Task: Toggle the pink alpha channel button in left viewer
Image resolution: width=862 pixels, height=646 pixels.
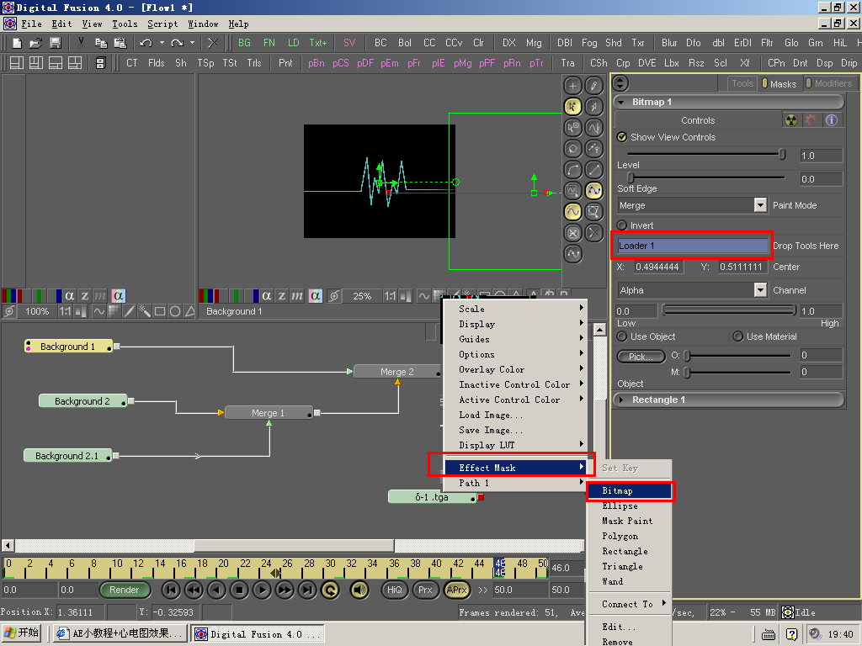Action: (118, 296)
